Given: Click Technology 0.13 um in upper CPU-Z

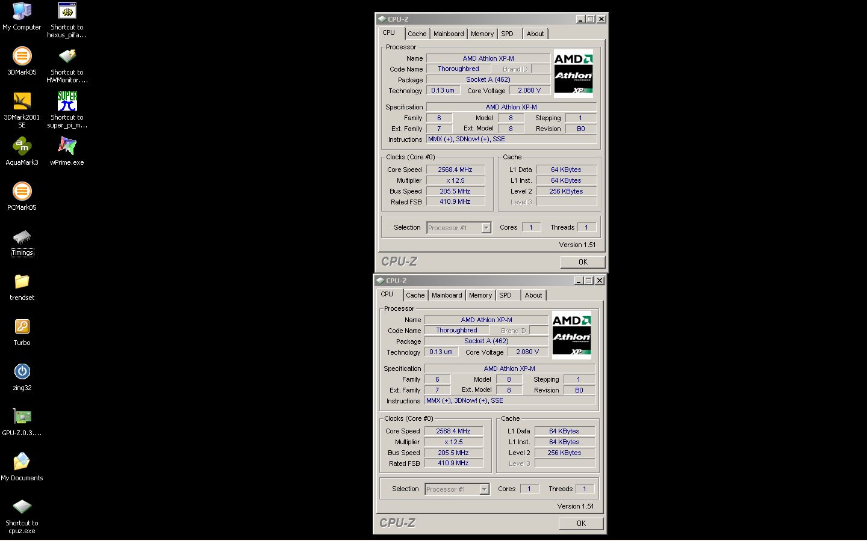Looking at the screenshot, I should tap(443, 90).
